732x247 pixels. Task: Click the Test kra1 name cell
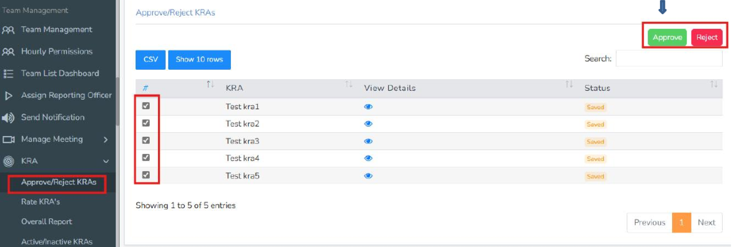click(x=242, y=106)
